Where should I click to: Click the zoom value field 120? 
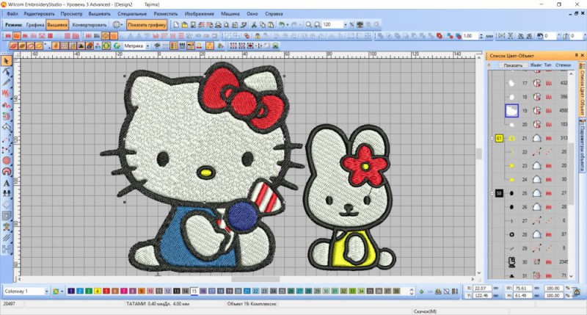332,25
